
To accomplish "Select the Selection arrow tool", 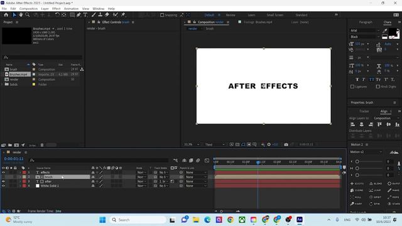I will (14, 15).
